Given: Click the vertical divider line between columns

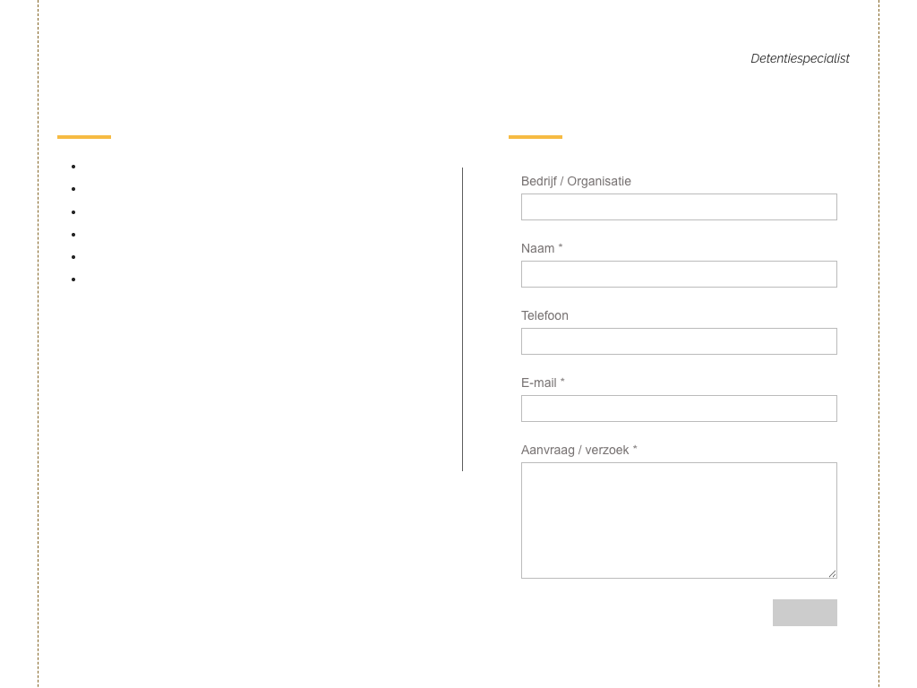Looking at the screenshot, I should tap(463, 319).
